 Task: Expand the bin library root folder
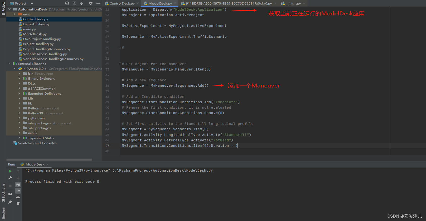click(x=19, y=74)
